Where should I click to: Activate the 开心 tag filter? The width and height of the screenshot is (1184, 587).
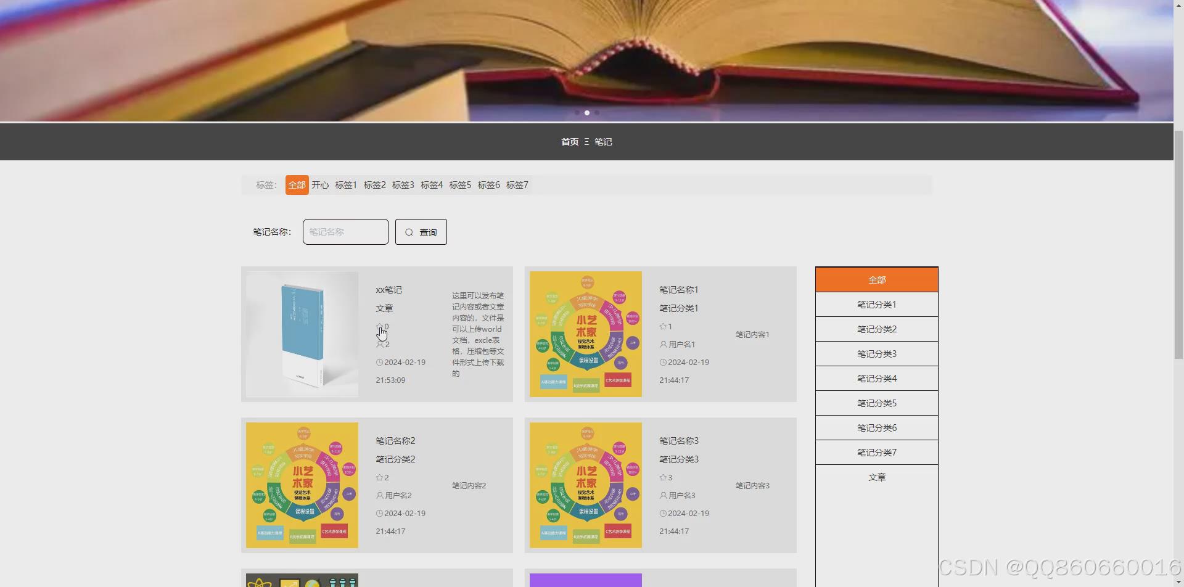(320, 184)
